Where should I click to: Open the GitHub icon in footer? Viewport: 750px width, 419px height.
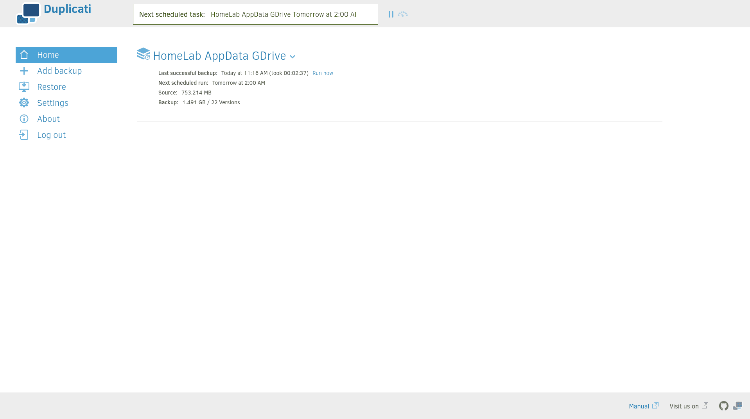point(723,406)
